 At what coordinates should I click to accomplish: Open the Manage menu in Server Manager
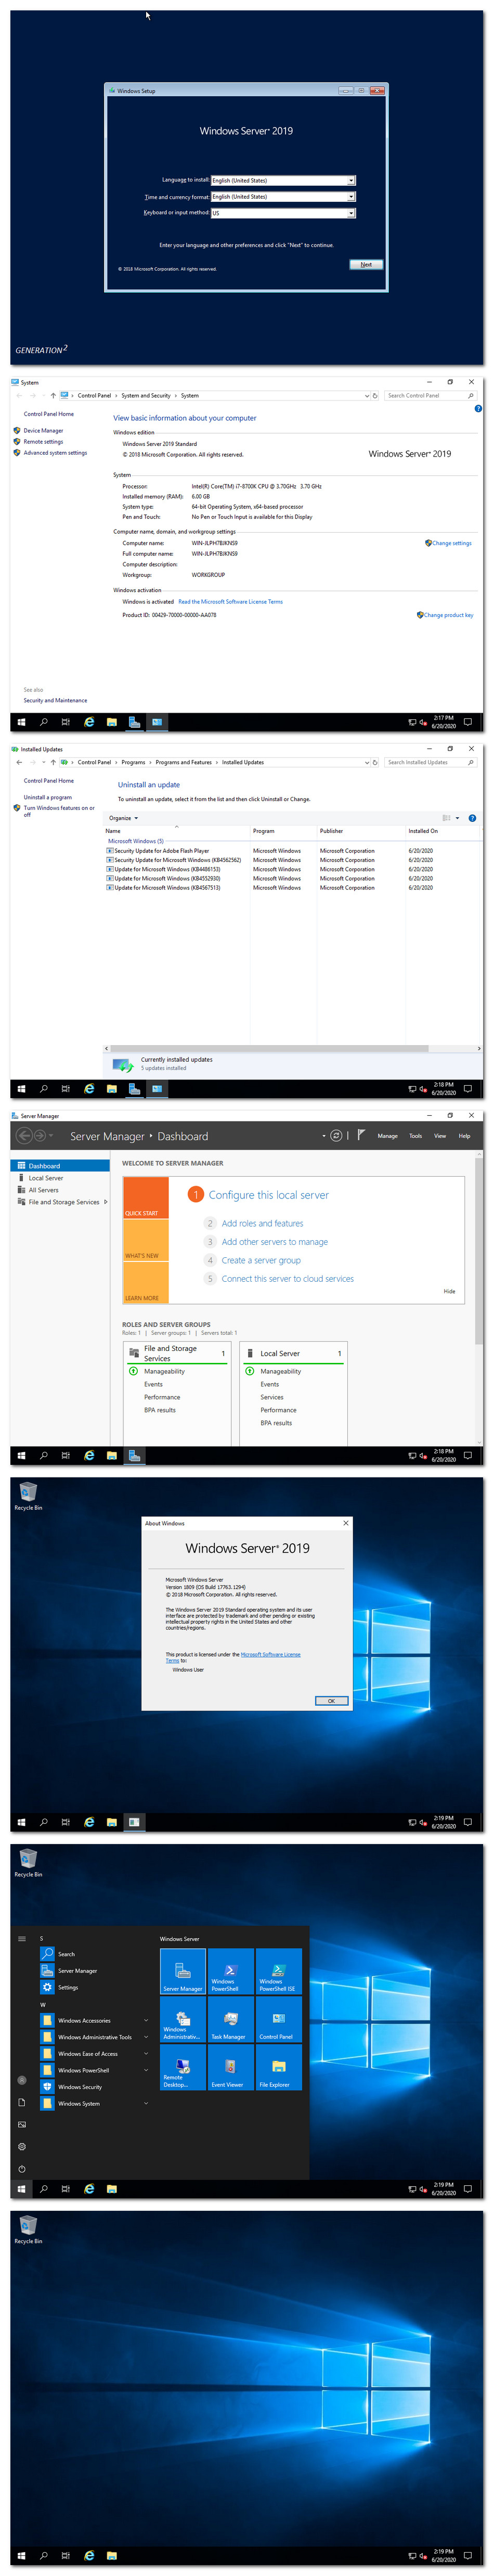(x=388, y=1136)
